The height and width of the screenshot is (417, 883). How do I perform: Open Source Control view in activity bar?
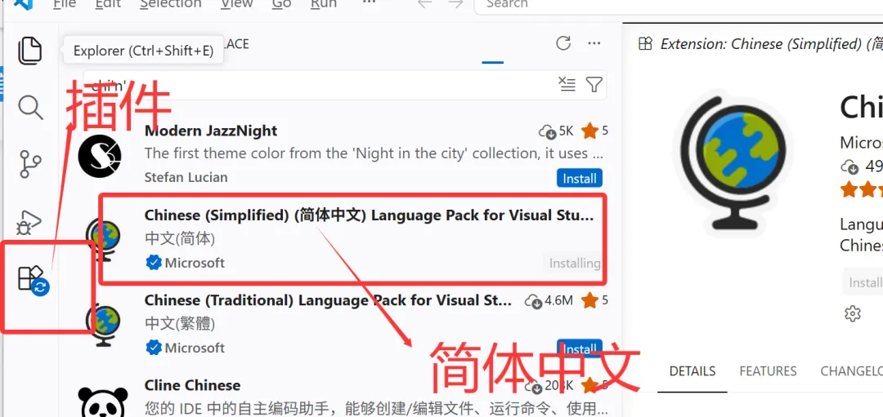coord(30,163)
